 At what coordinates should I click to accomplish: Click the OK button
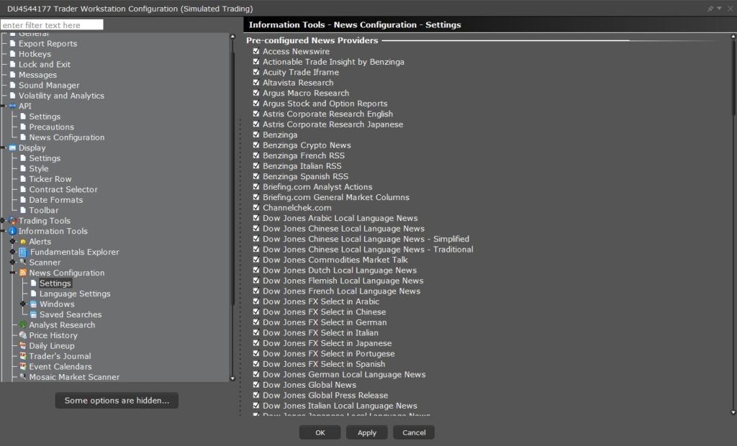(320, 432)
